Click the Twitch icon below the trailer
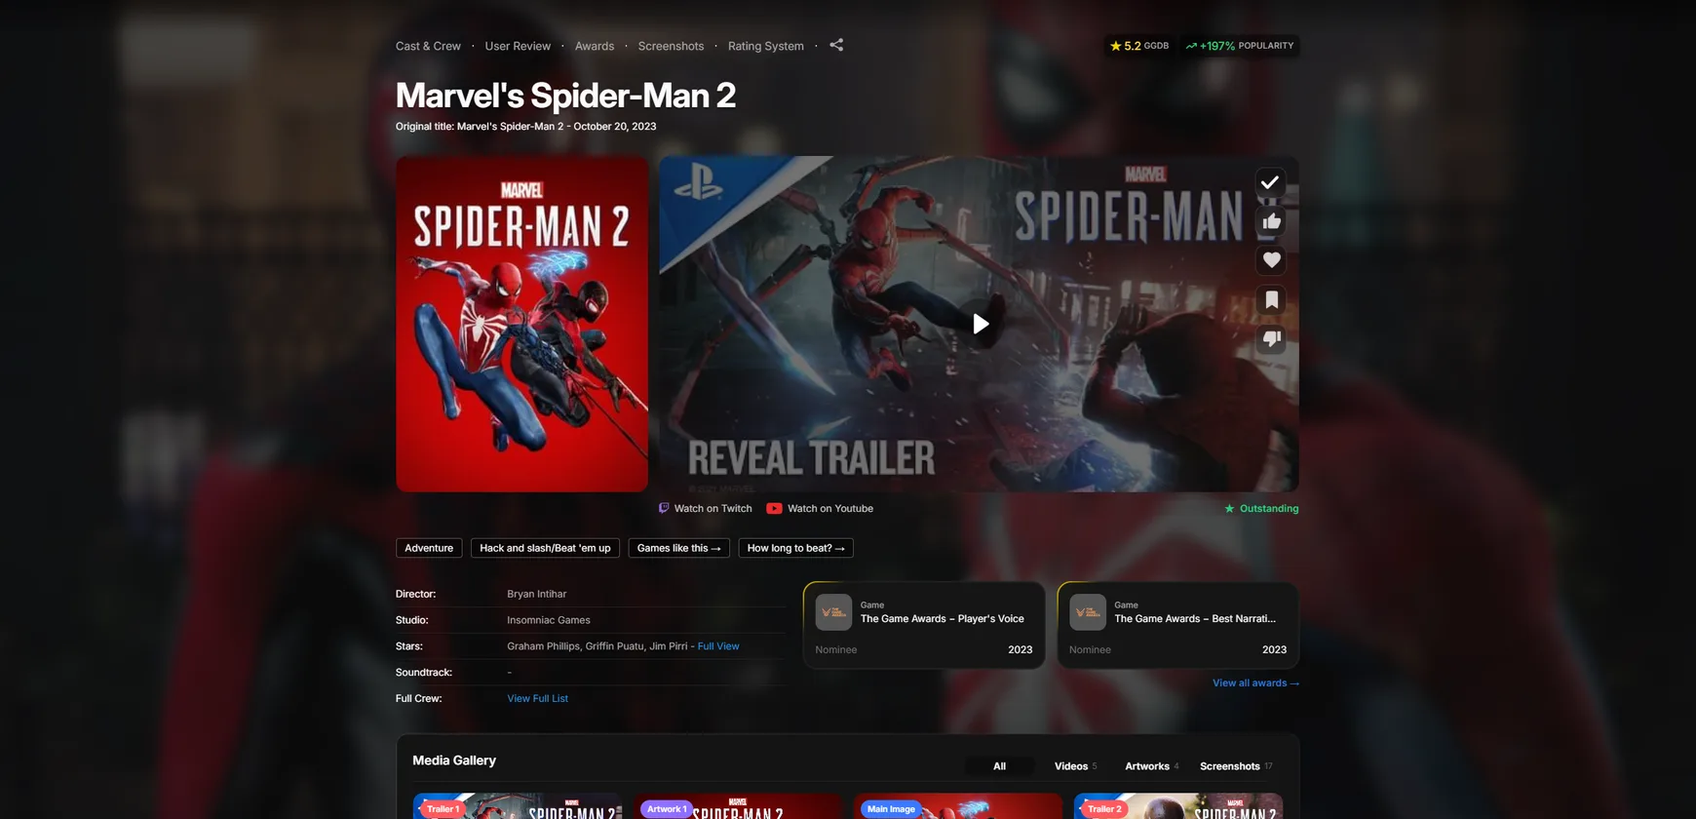Viewport: 1696px width, 819px height. tap(664, 508)
